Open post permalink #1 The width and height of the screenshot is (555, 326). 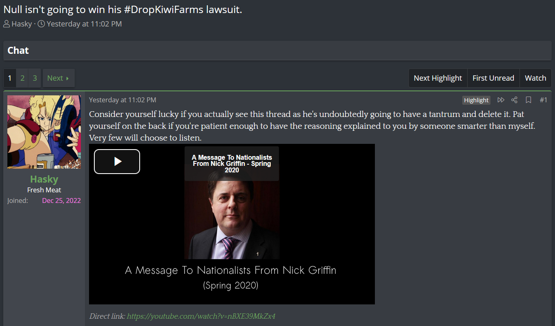click(543, 100)
